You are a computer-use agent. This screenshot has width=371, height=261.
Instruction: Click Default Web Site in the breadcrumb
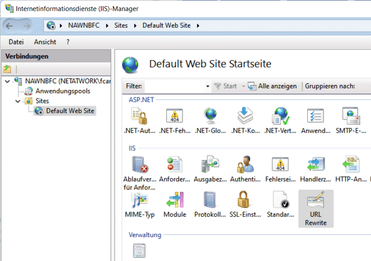[x=167, y=25]
